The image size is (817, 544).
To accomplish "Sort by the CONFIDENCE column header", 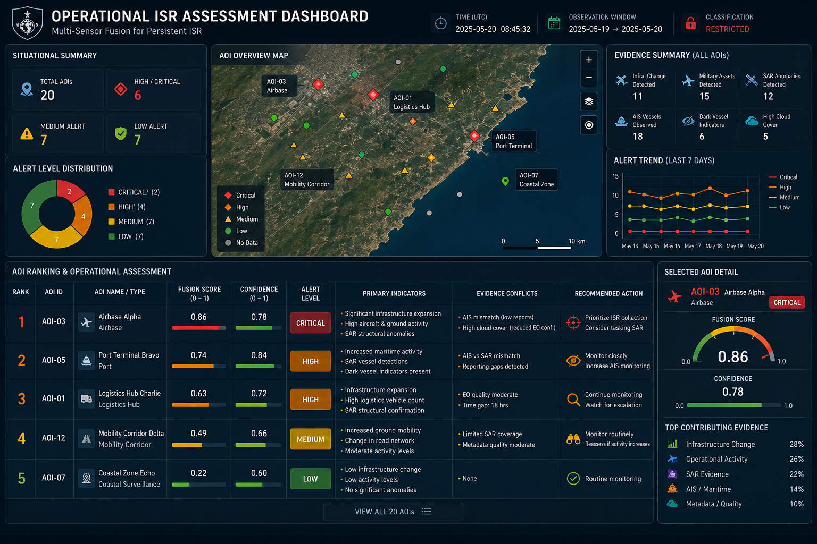I will tap(259, 293).
